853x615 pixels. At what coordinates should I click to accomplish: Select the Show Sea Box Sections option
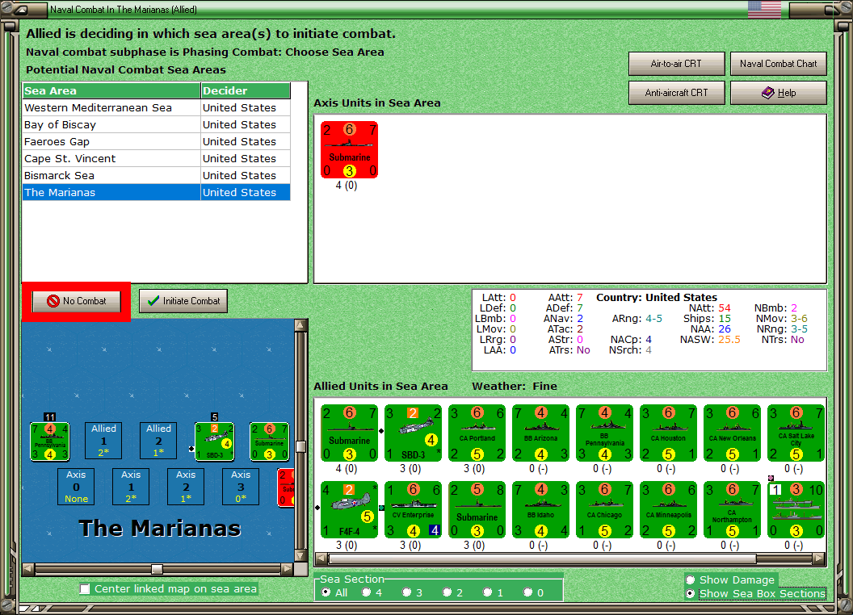point(691,594)
